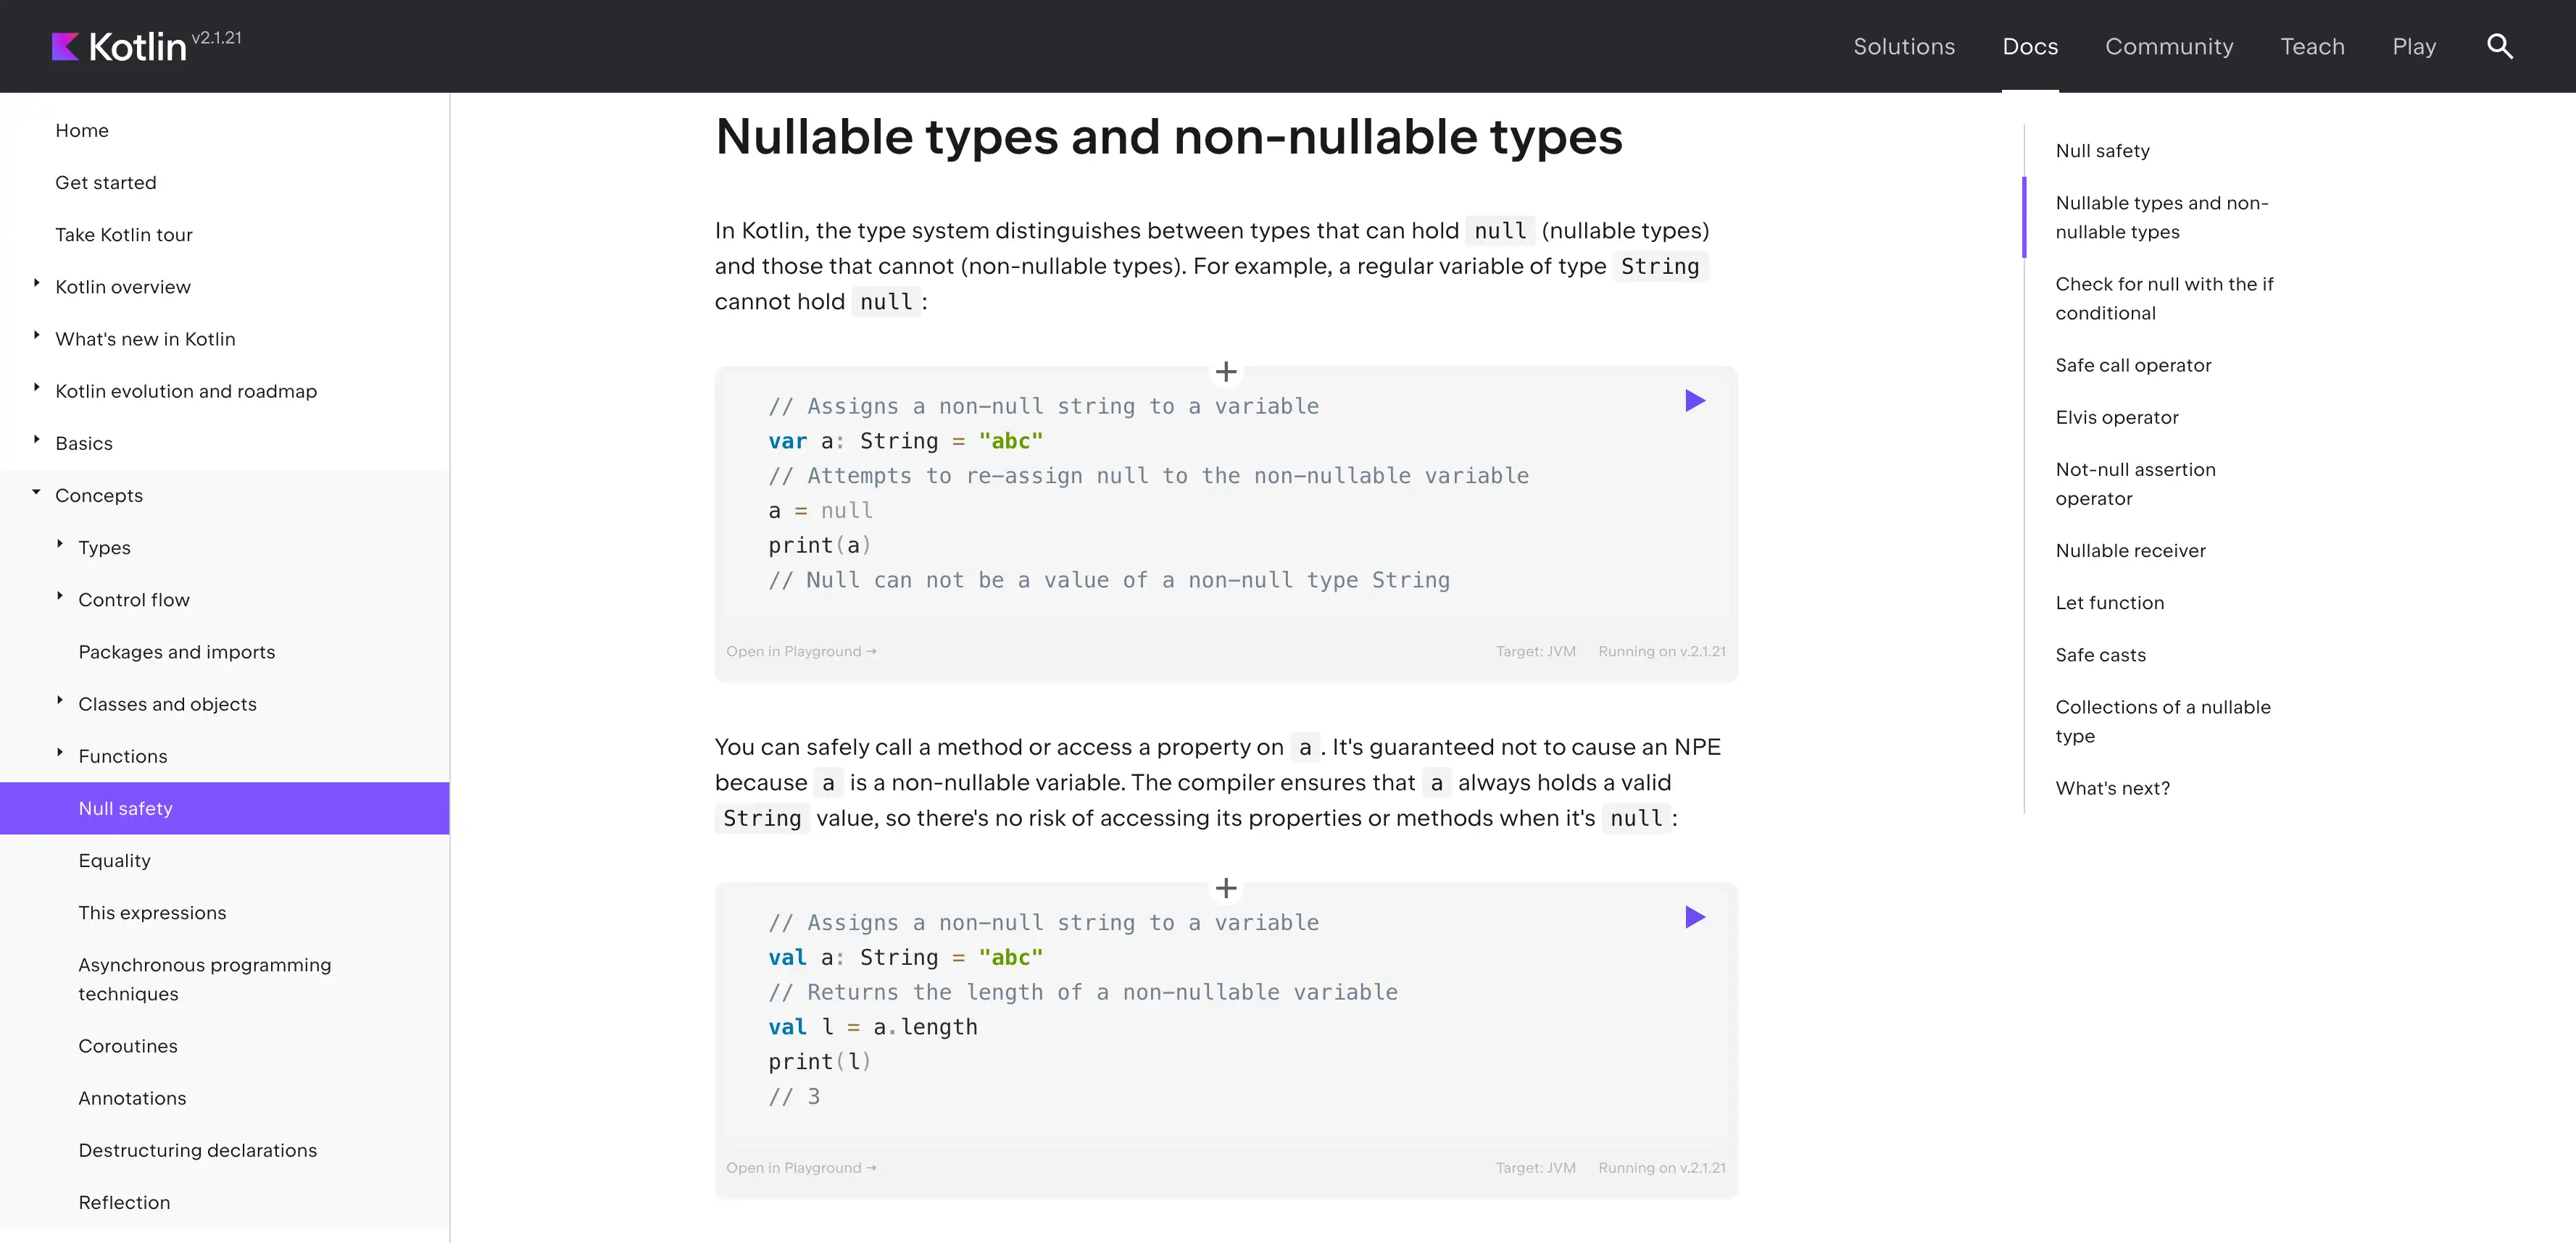This screenshot has height=1243, width=2576.
Task: Open Destructuring declarations page
Action: [x=197, y=1150]
